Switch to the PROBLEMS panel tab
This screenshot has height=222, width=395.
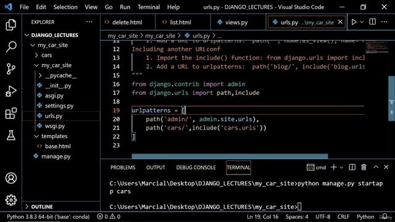(x=123, y=167)
